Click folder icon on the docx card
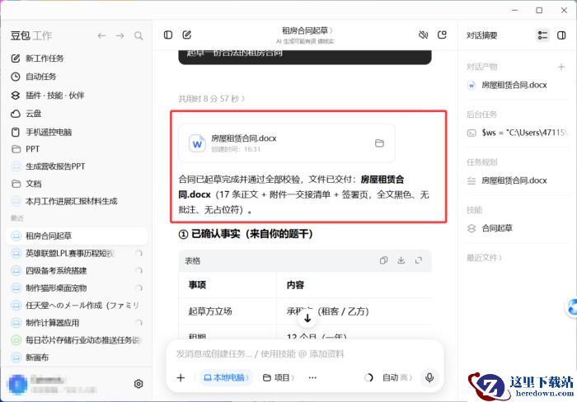The image size is (577, 402). (379, 143)
